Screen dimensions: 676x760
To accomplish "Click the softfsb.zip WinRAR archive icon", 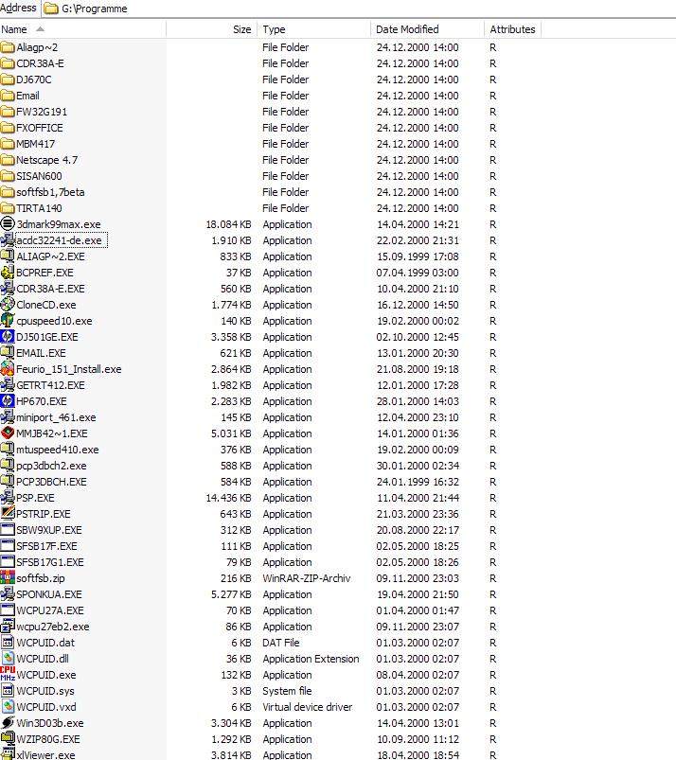I will [8, 577].
